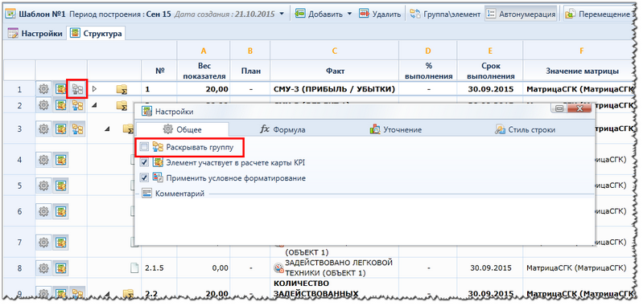Click the Удалить button
Viewport: 643px width, 306px height.
coord(380,14)
